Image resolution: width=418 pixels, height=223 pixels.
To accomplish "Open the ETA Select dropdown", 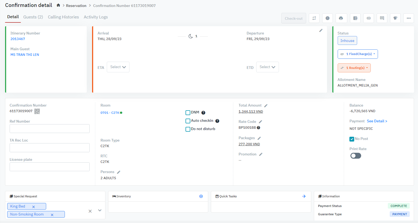I will (118, 67).
